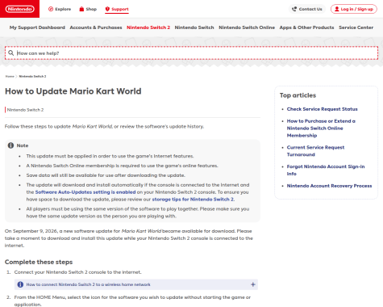Click the Complete these steps heading
The width and height of the screenshot is (383, 307).
[x=39, y=262]
